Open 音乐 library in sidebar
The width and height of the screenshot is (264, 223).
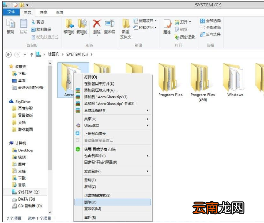(x=19, y=185)
